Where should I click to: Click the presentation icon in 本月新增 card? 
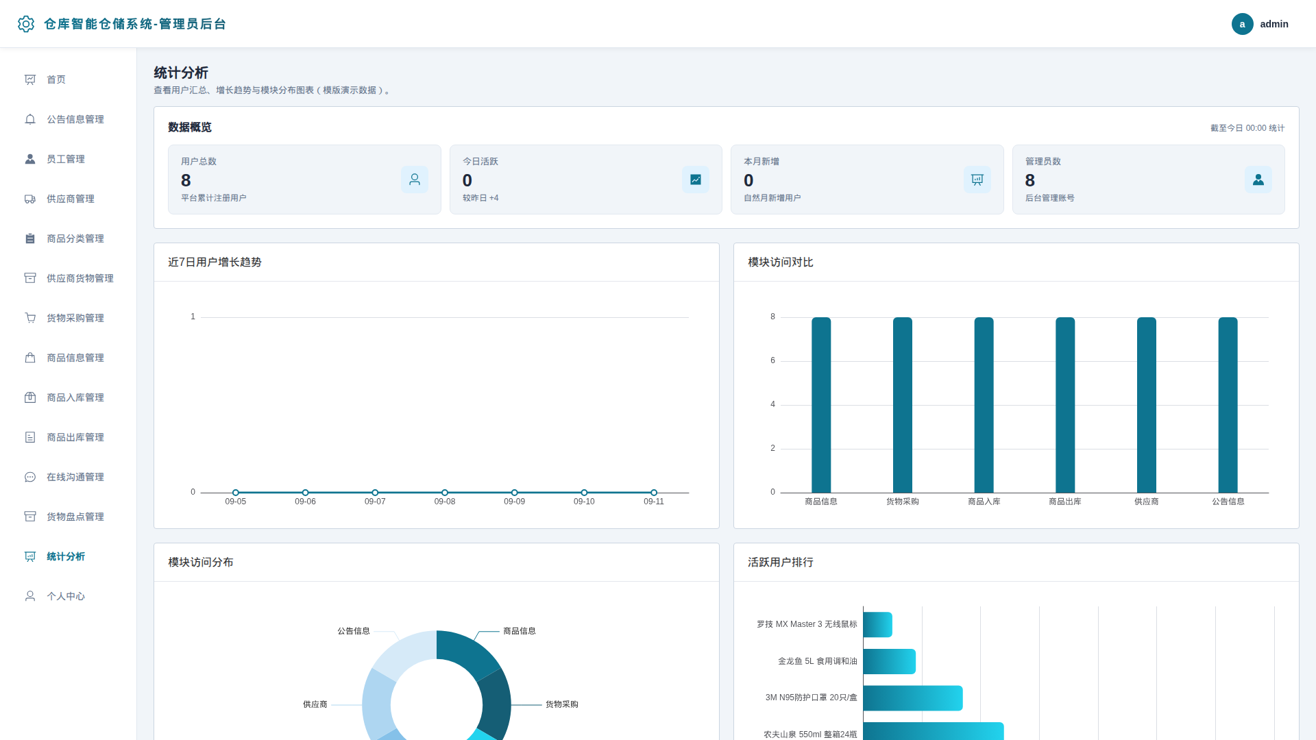click(x=977, y=180)
